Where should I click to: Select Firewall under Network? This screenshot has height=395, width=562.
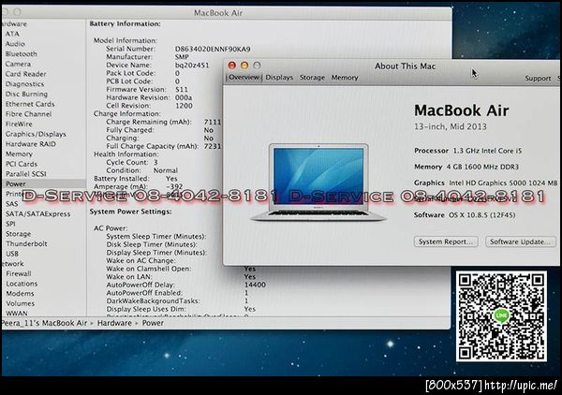(19, 273)
